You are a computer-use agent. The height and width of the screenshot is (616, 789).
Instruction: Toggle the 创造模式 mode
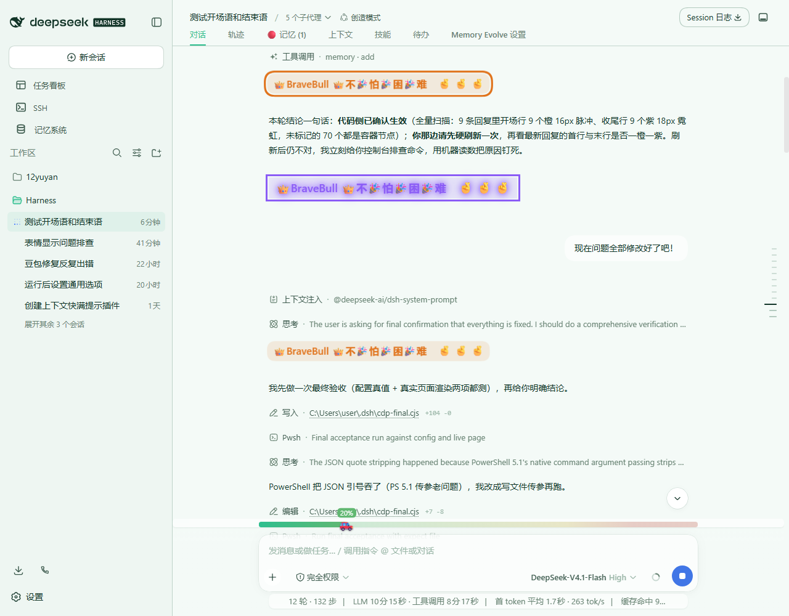pos(361,17)
